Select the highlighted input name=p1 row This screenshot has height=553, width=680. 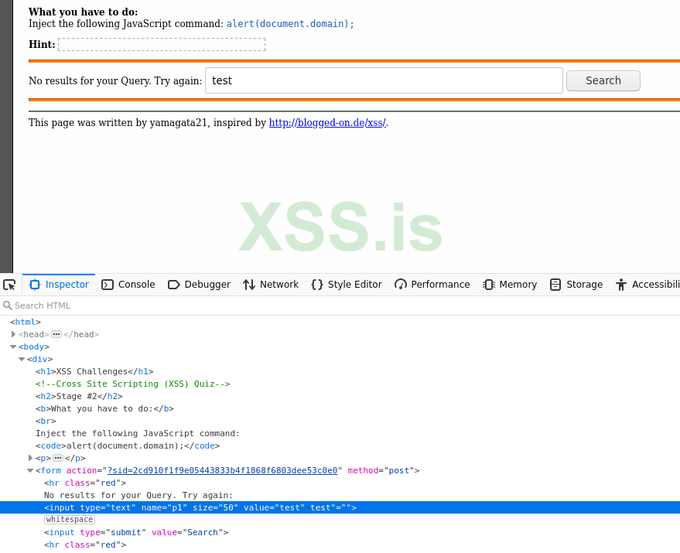(340, 507)
